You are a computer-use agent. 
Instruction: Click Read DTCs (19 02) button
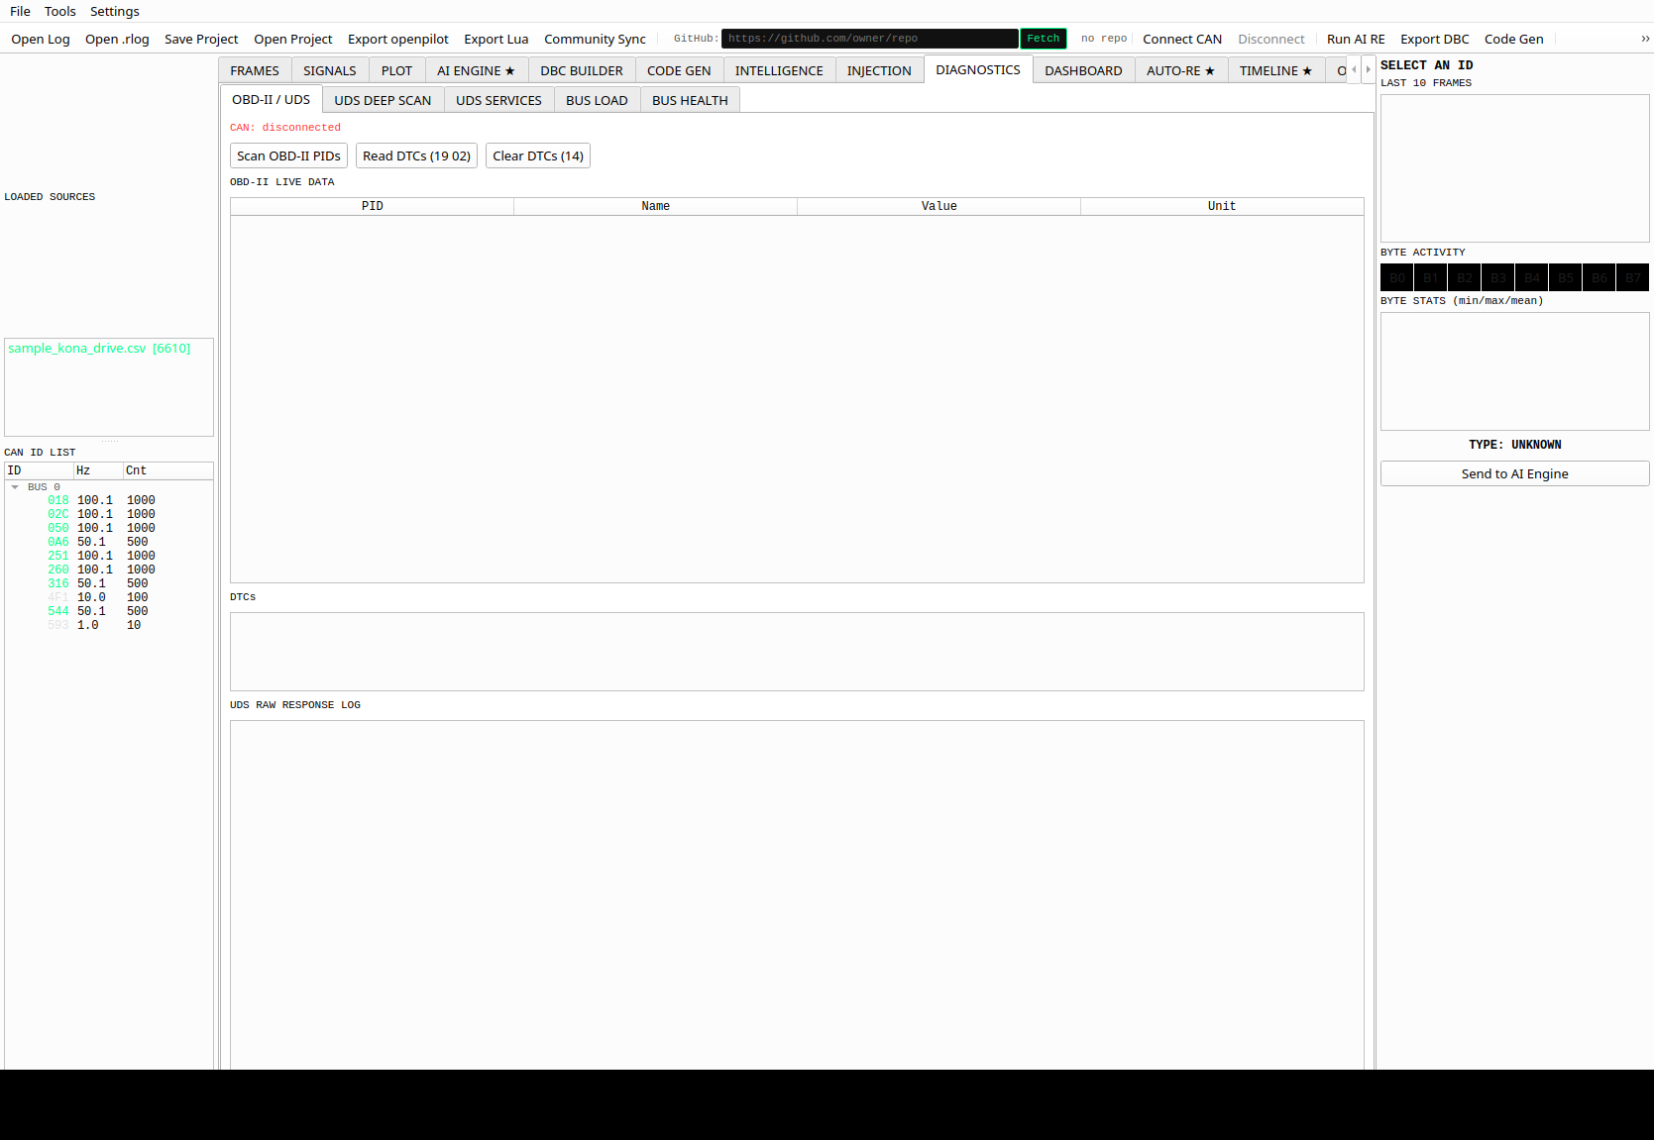point(416,155)
